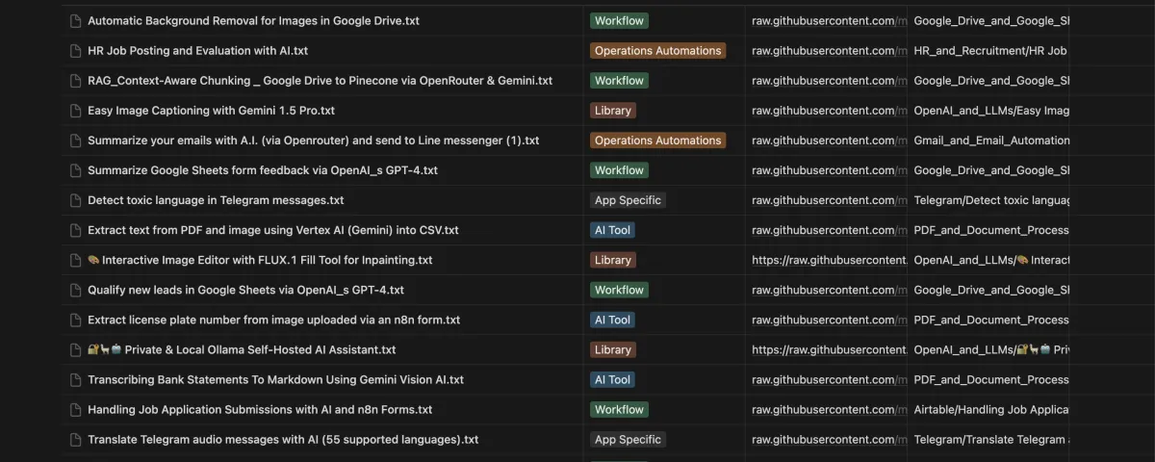Viewport: 1155px width, 462px height.
Task: Click 'Telegram/Detect toxic language' path cell
Action: [991, 200]
